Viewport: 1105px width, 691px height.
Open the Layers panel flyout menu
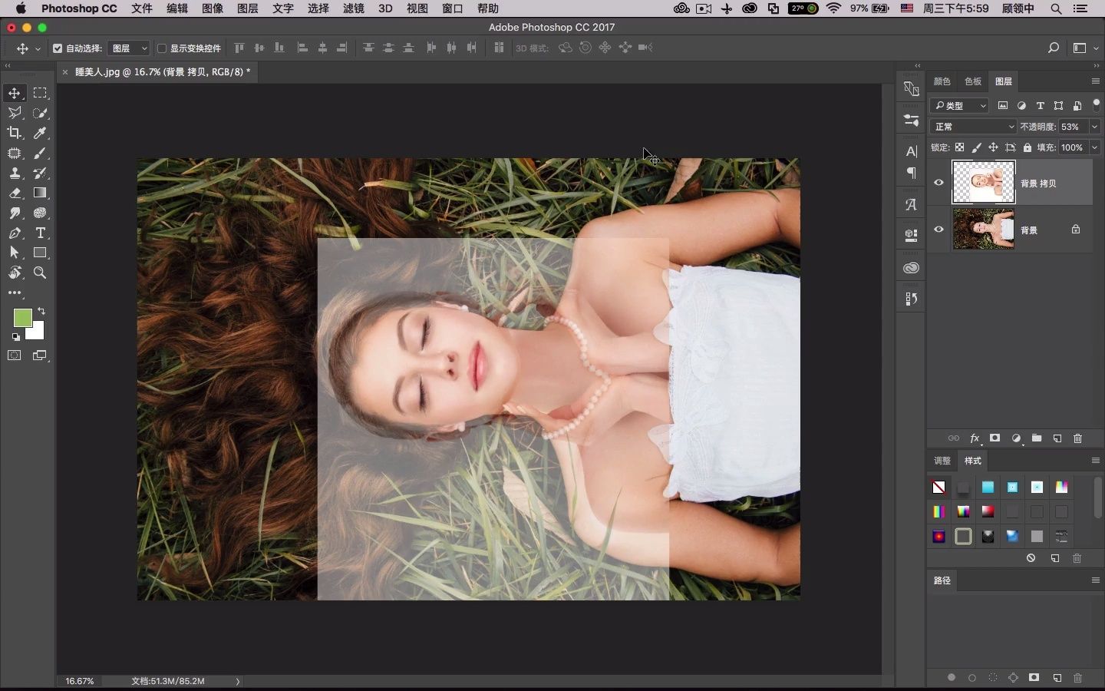pos(1095,81)
